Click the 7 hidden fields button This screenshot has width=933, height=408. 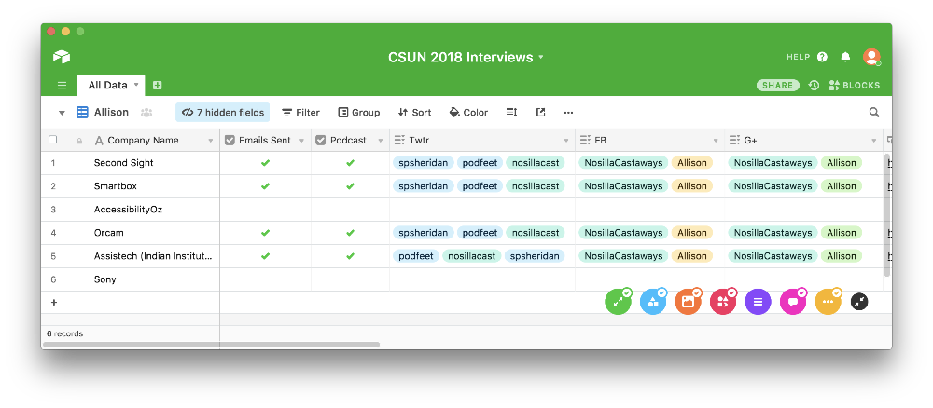tap(223, 112)
